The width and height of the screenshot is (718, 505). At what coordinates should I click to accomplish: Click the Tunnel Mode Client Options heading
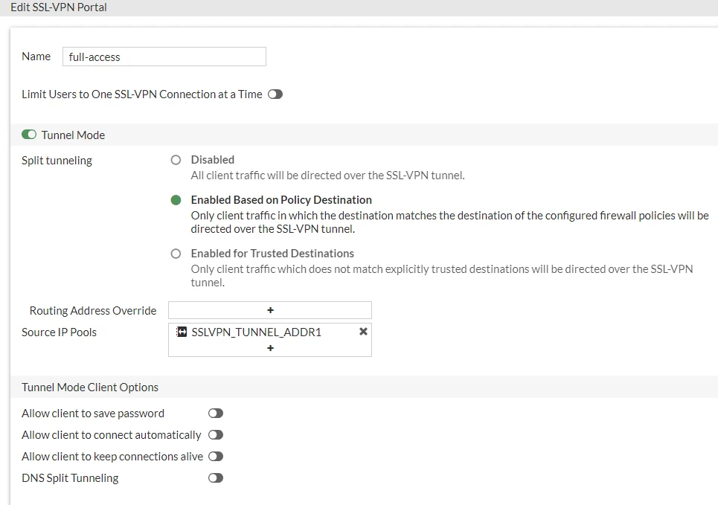pyautogui.click(x=90, y=387)
